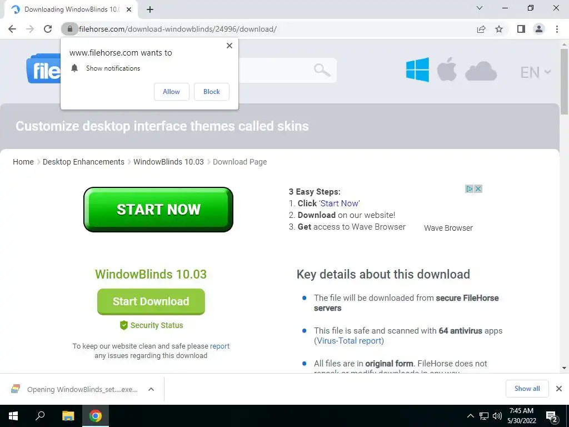
Task: Click the address bar URL
Action: click(x=178, y=29)
